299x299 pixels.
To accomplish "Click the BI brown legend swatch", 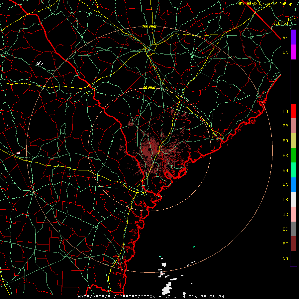I will [293, 244].
